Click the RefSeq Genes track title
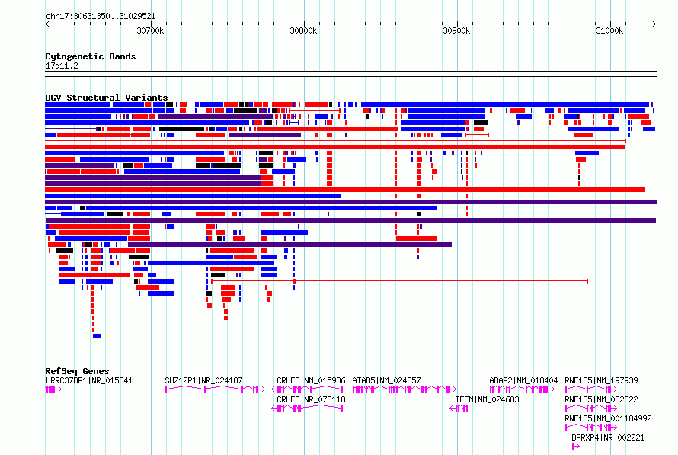Viewport: 678px width, 455px height. coord(77,371)
